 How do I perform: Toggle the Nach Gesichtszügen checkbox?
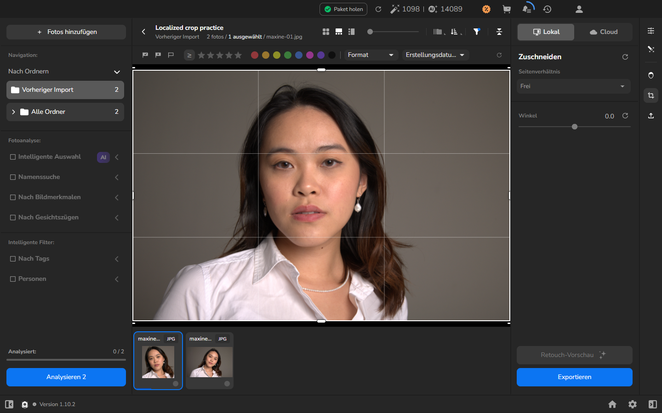(x=13, y=218)
